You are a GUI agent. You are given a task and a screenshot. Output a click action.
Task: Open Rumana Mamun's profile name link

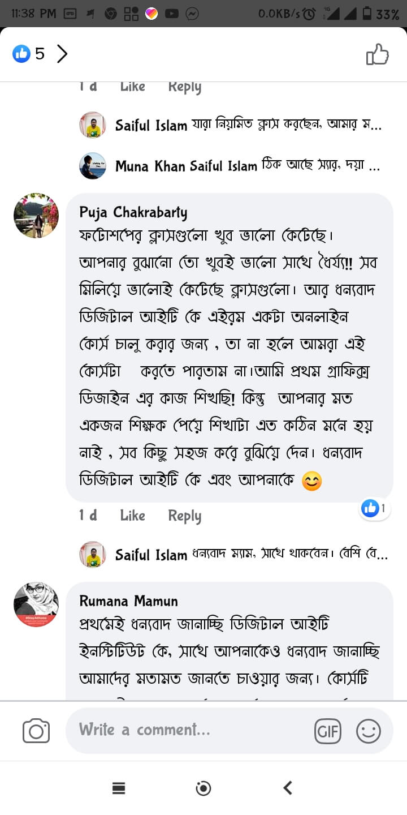(x=128, y=600)
